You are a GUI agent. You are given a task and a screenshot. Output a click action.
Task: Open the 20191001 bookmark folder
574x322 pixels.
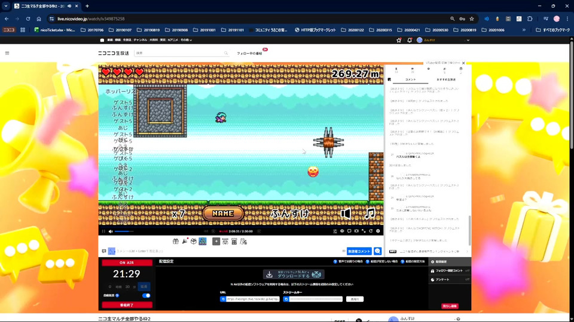pyautogui.click(x=204, y=30)
